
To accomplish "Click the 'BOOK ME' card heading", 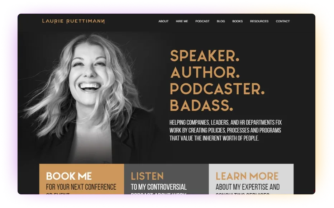I will coord(69,176).
